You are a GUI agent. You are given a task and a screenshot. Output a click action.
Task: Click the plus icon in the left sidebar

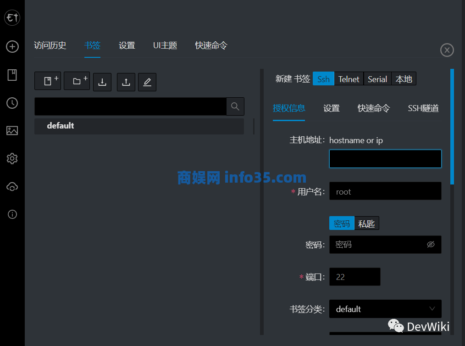(12, 46)
